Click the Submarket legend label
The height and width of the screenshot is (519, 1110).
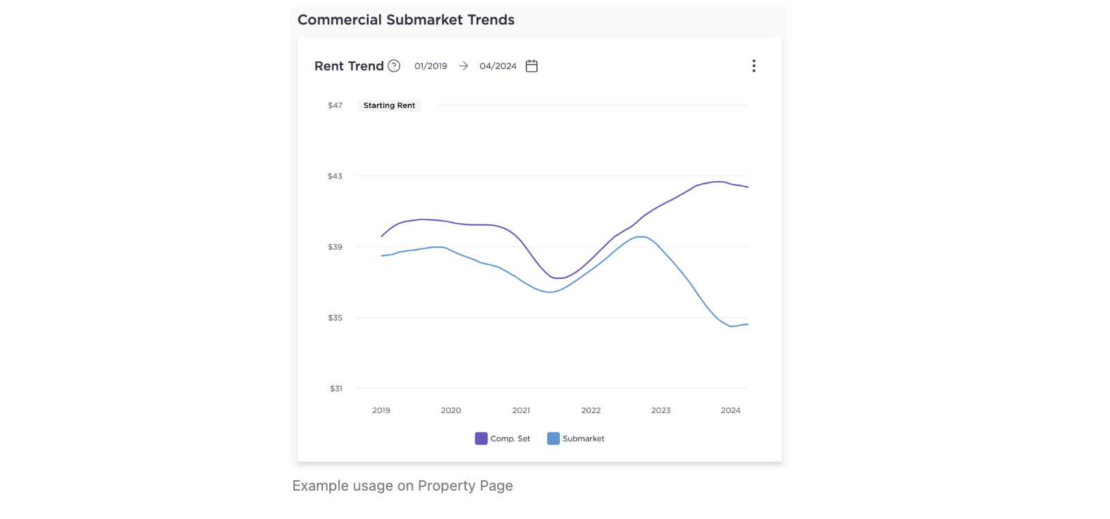[x=583, y=439]
